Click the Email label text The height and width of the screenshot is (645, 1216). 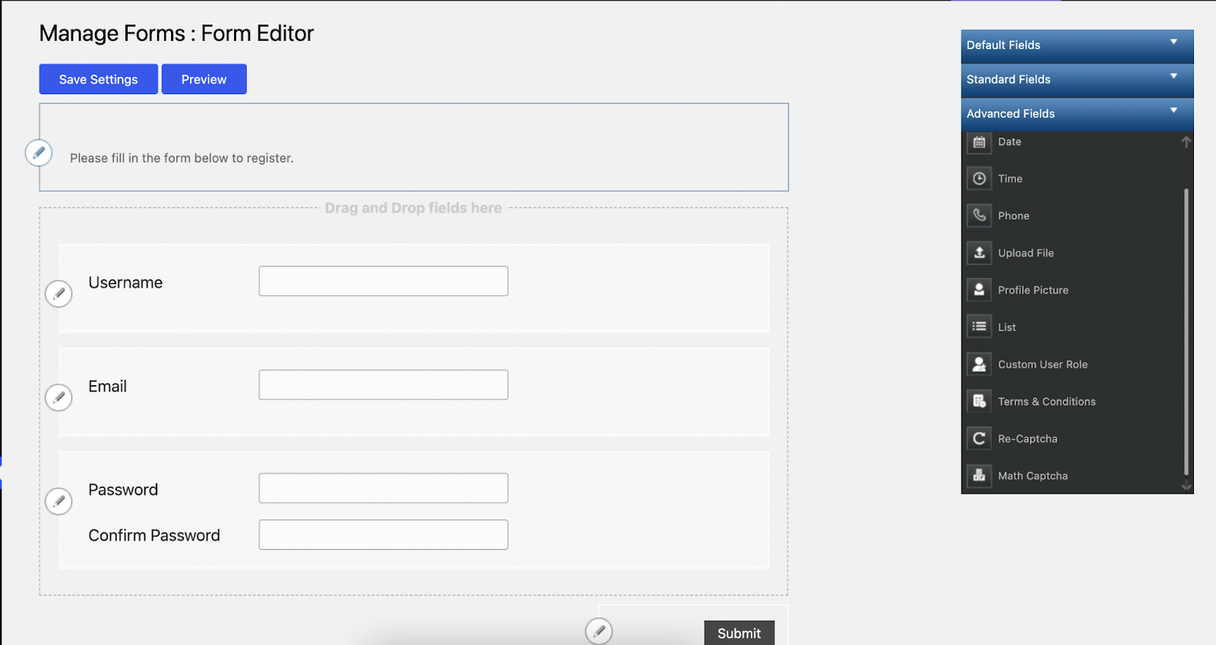[107, 386]
